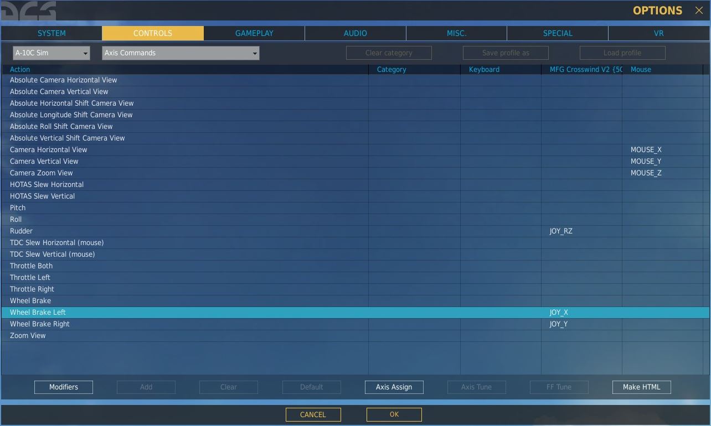The height and width of the screenshot is (426, 711).
Task: Click the MOUSE_Y binding cell
Action: 663,162
